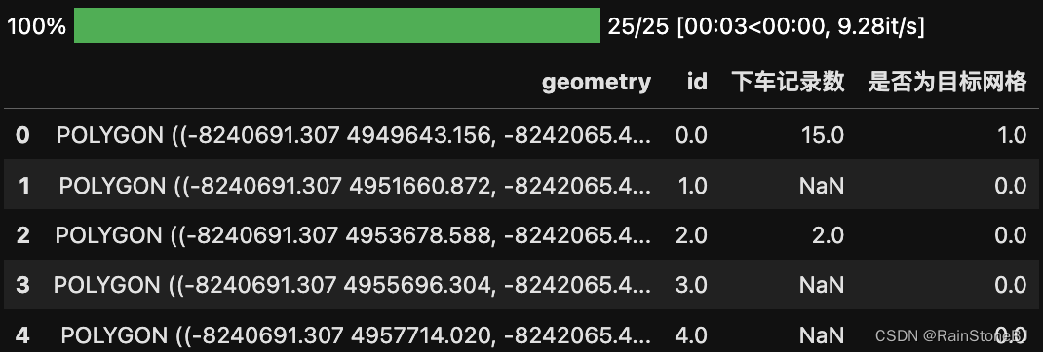Click row index 1
The height and width of the screenshot is (352, 1043).
[x=24, y=186]
